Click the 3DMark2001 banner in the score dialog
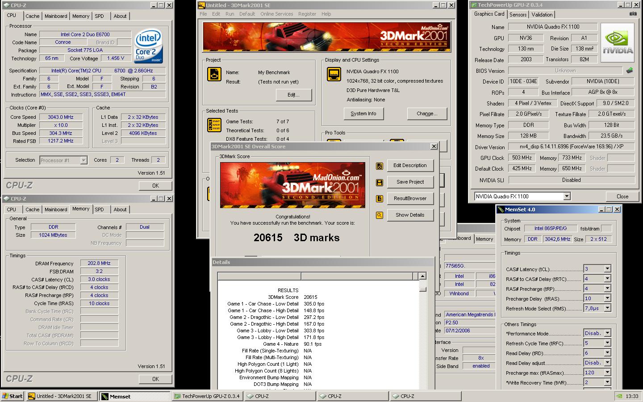643x402 pixels. pos(292,184)
